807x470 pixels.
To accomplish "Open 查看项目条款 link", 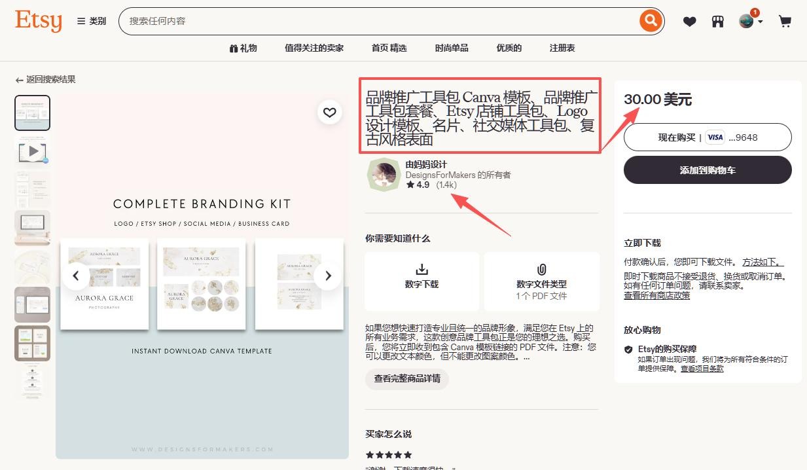I will click(x=702, y=369).
